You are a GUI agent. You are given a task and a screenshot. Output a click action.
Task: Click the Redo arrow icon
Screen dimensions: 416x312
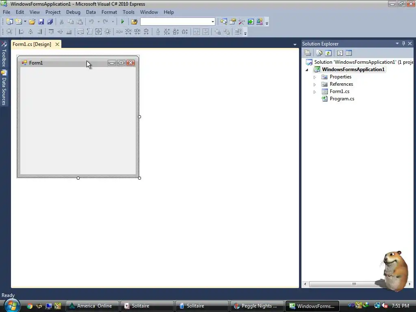pos(105,22)
